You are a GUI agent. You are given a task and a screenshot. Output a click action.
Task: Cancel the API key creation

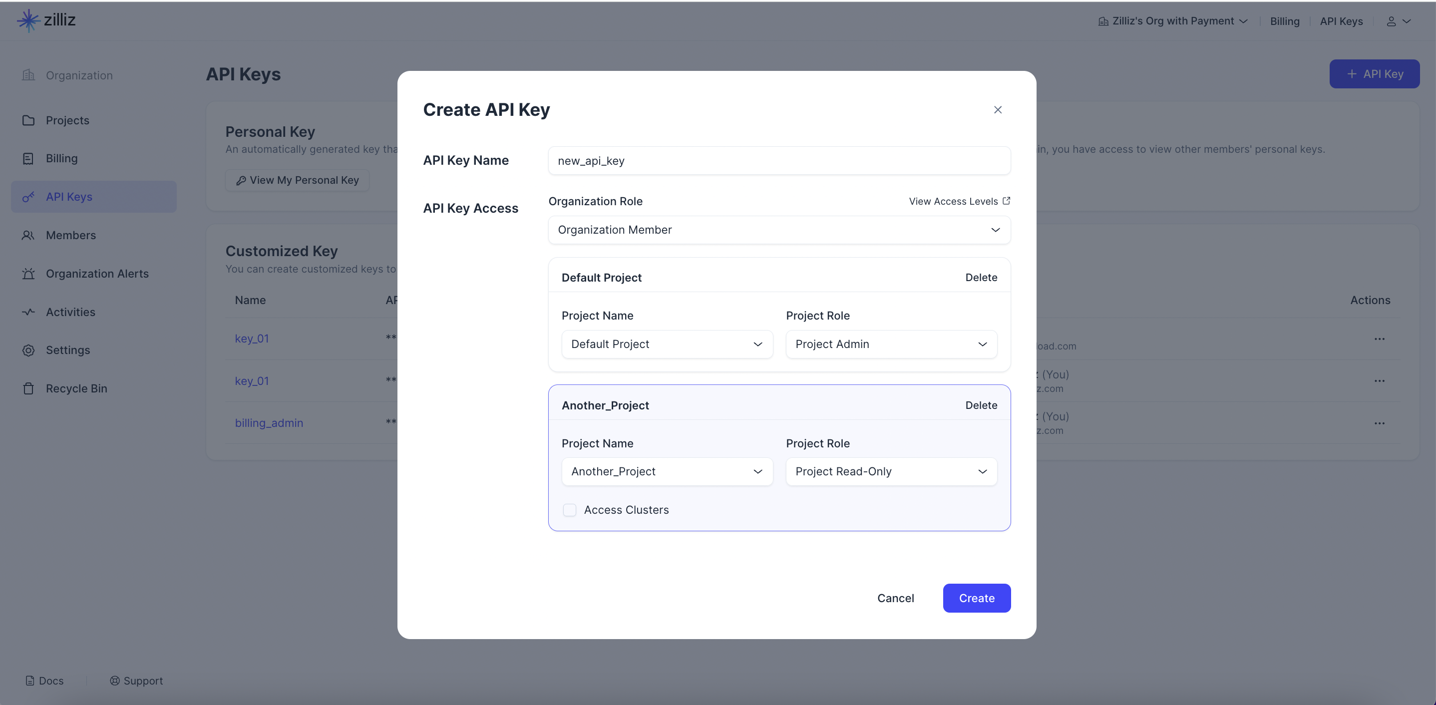[x=895, y=598]
